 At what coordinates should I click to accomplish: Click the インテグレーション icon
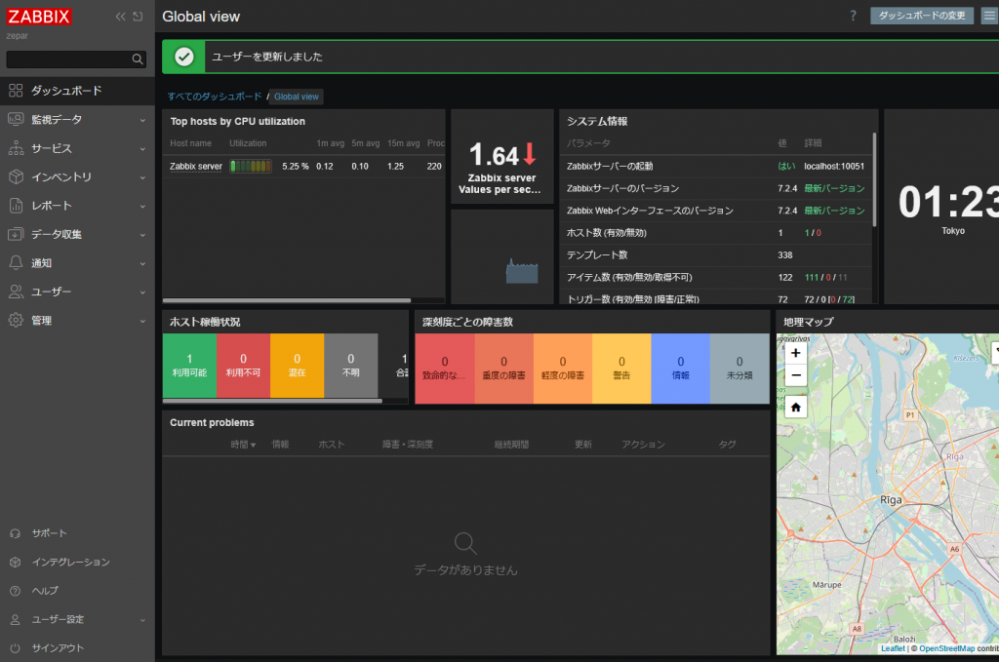pos(16,562)
